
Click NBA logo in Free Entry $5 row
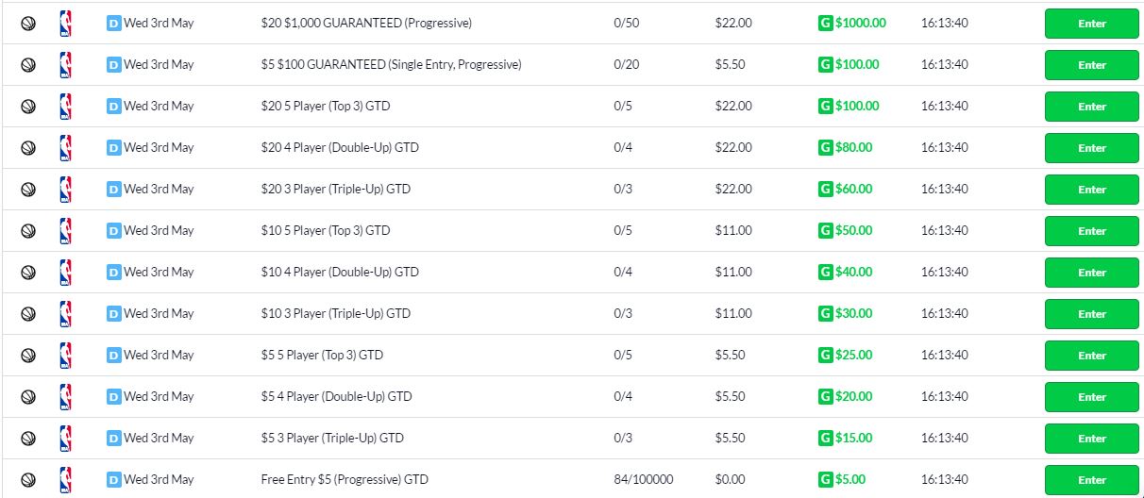click(x=65, y=480)
